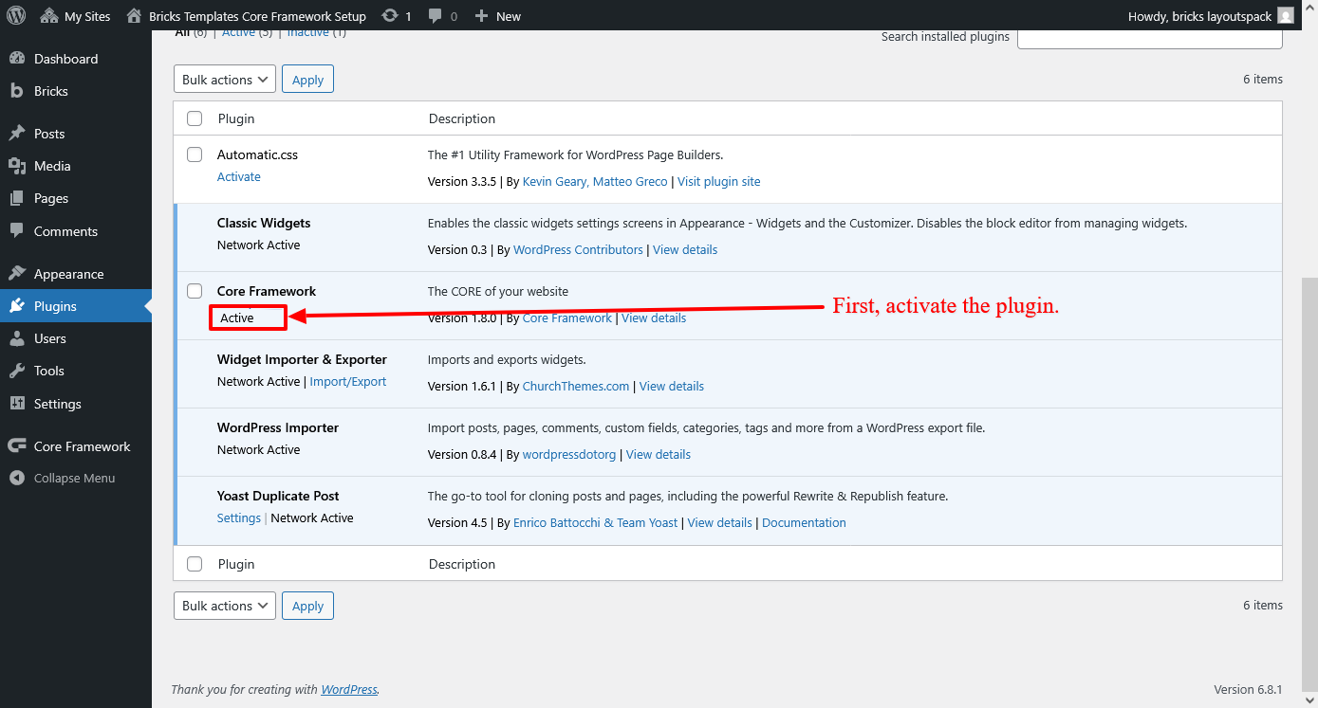Click Core Framework author link
The height and width of the screenshot is (708, 1318).
coord(567,318)
